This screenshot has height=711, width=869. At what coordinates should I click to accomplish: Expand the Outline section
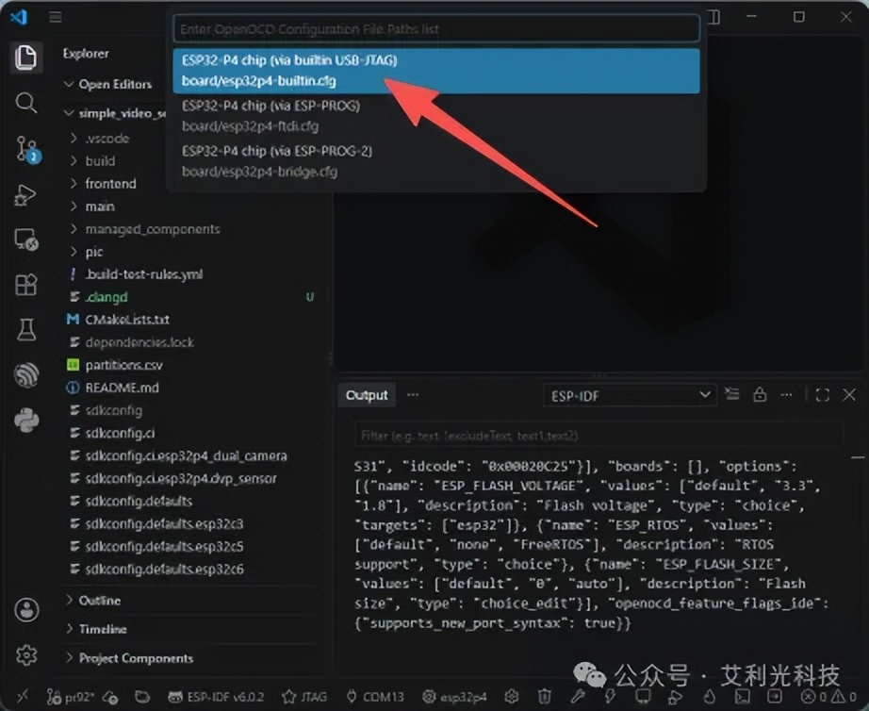(100, 601)
